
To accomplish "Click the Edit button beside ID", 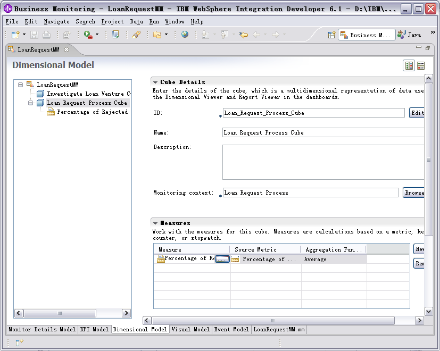I will 417,113.
